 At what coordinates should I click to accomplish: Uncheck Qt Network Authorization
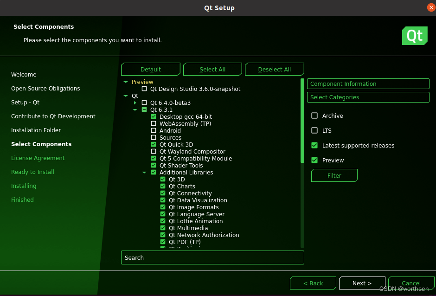(x=163, y=235)
